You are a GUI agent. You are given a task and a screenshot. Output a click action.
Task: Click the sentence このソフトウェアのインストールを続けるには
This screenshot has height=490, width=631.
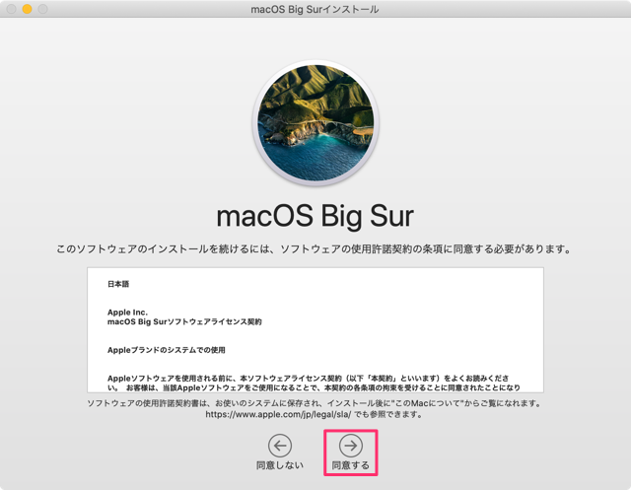coord(314,249)
